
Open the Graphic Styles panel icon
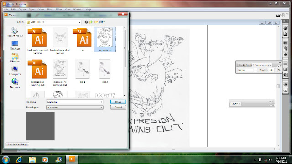(x=286, y=90)
